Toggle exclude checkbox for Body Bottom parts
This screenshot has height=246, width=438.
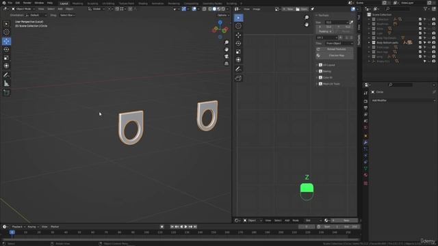420,42
